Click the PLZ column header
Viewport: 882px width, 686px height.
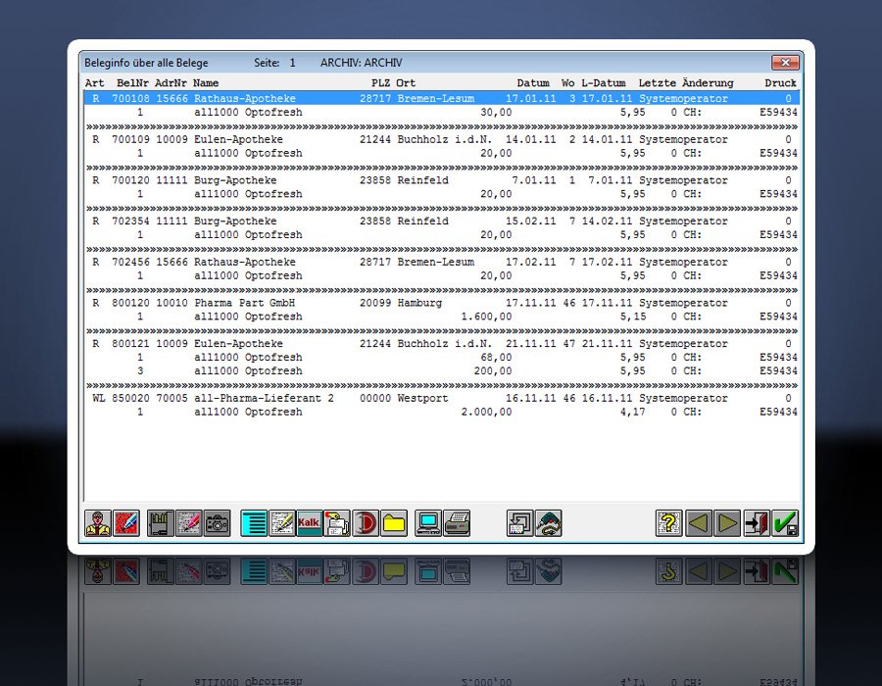click(381, 83)
